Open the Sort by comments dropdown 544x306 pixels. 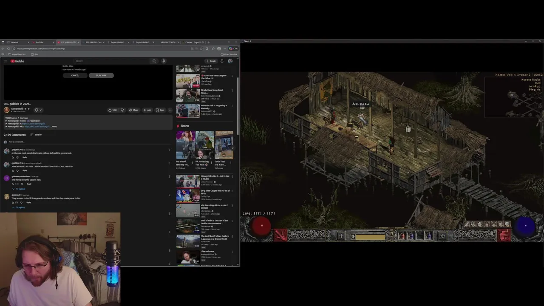pyautogui.click(x=36, y=135)
